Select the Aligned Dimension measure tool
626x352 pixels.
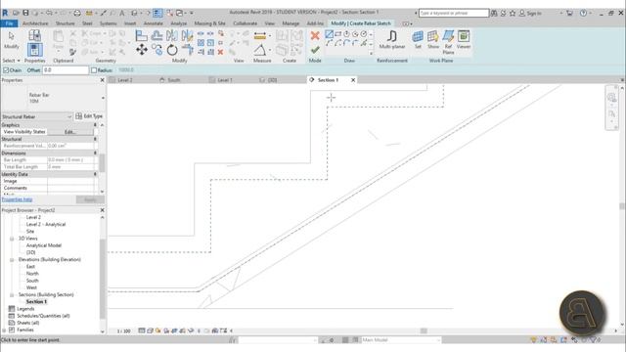[260, 36]
